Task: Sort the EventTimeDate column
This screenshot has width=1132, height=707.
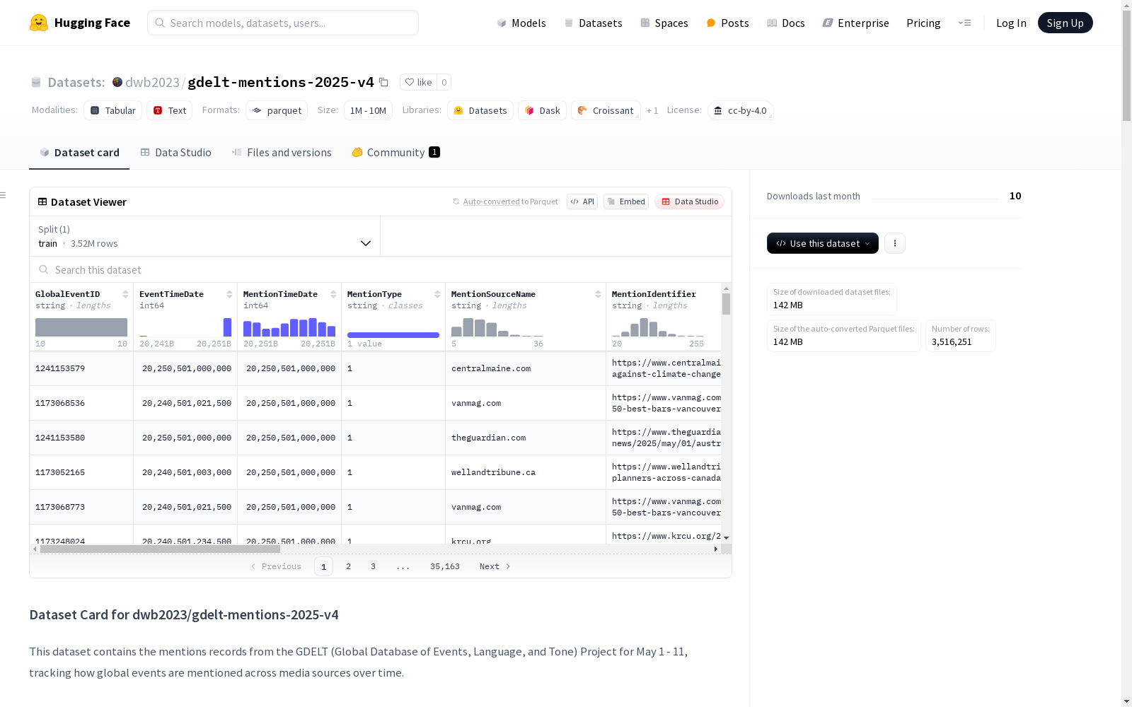Action: (x=229, y=294)
